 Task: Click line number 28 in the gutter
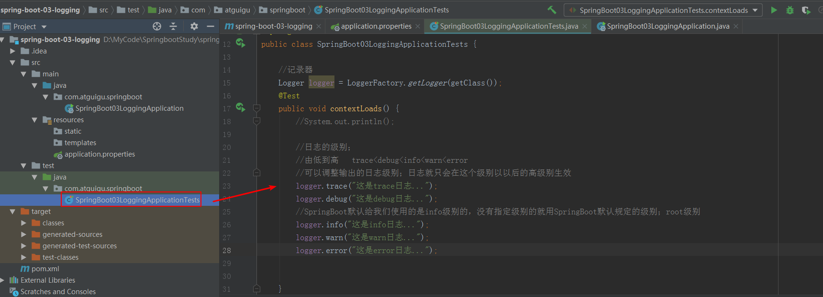point(227,250)
